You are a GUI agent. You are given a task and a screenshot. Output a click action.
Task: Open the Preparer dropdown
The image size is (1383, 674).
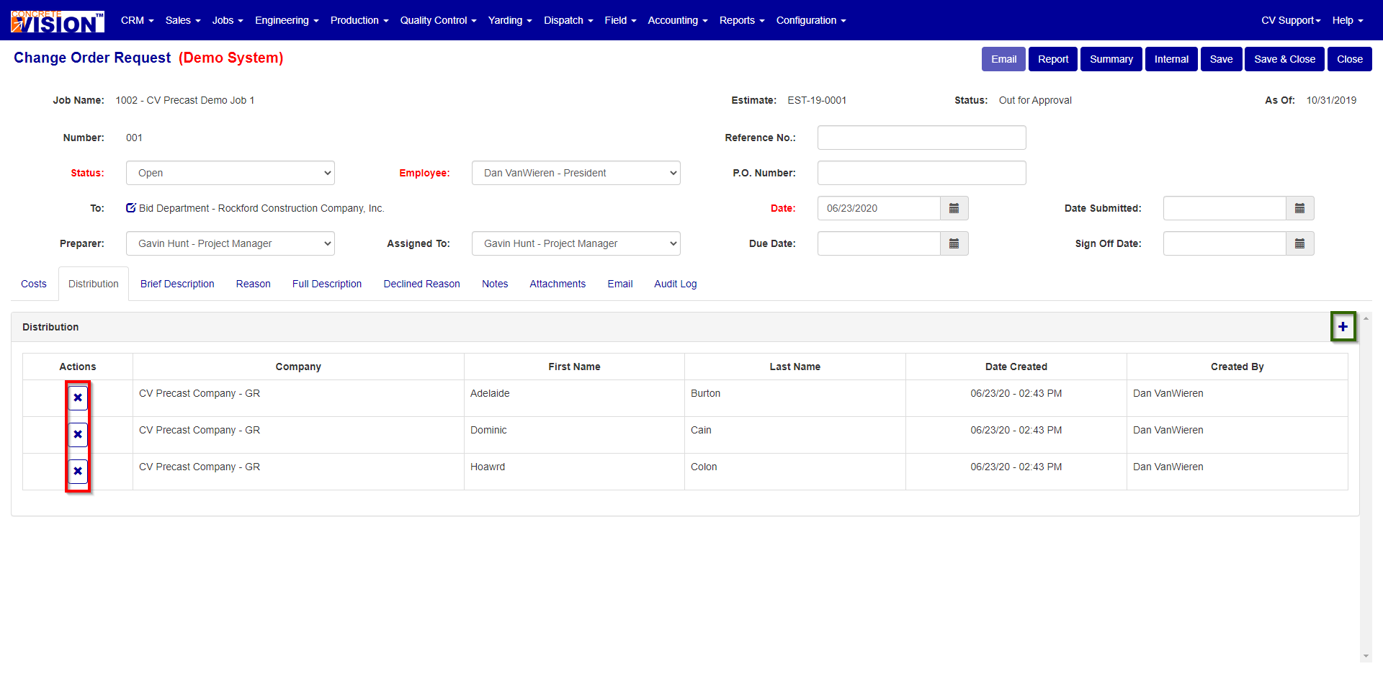coord(230,243)
